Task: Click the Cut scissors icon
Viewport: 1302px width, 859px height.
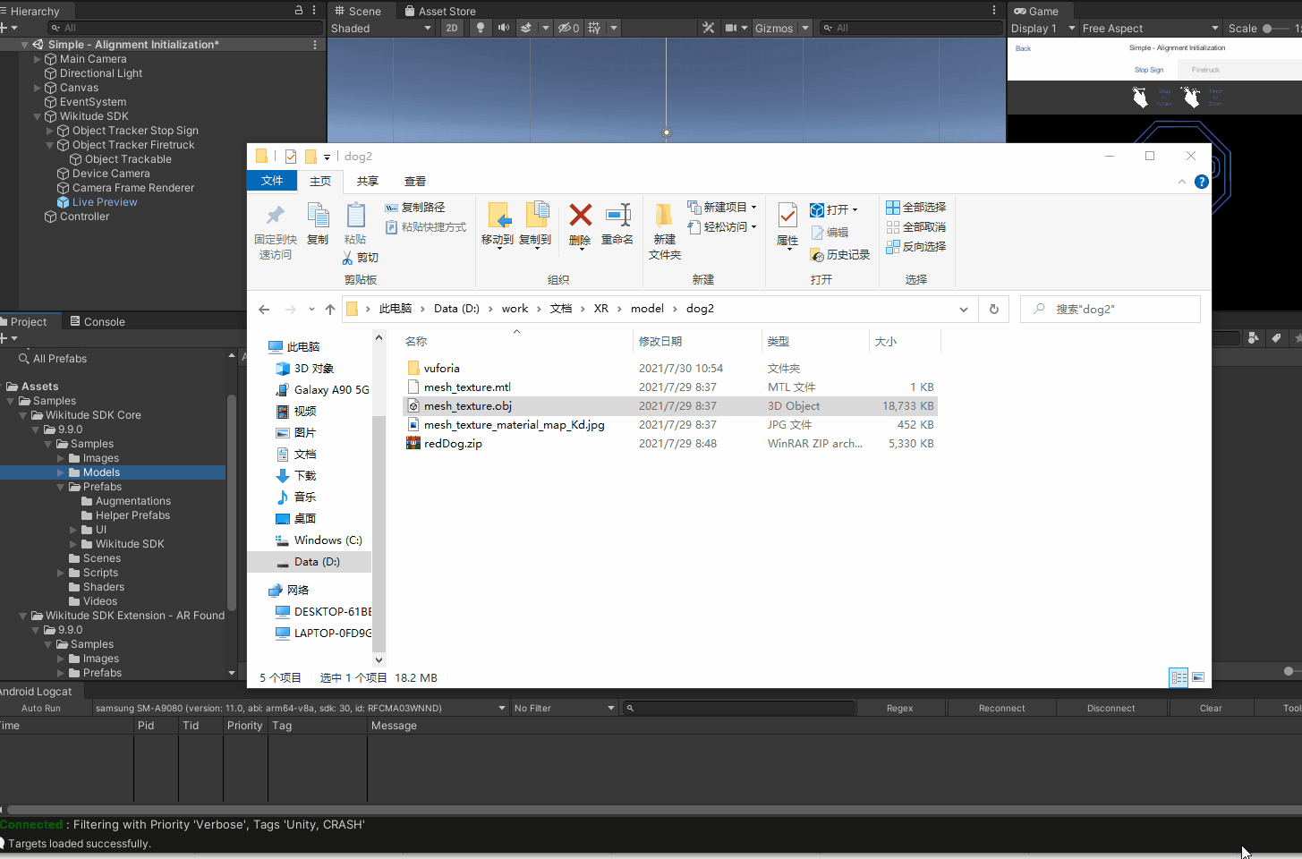Action: [348, 258]
